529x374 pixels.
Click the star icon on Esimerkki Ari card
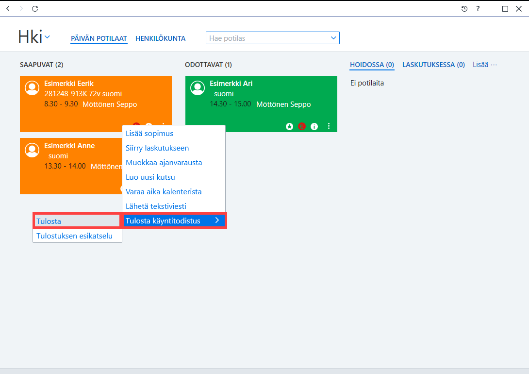289,127
